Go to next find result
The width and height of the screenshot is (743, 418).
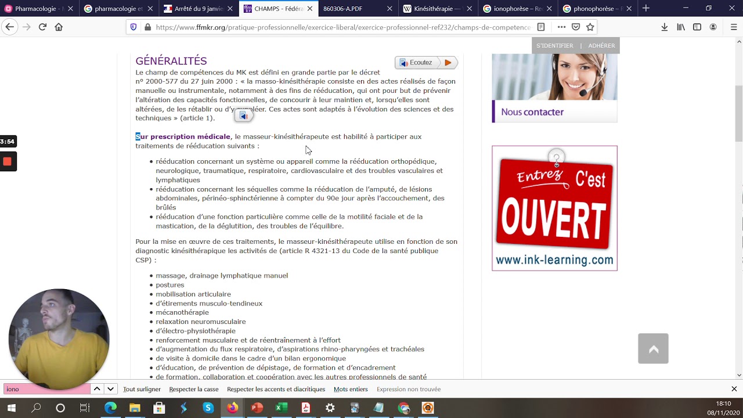[110, 389]
